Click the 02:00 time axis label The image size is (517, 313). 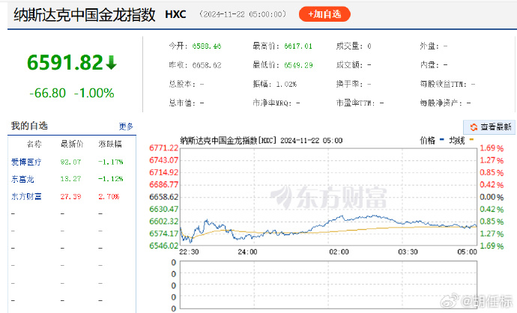tap(339, 252)
